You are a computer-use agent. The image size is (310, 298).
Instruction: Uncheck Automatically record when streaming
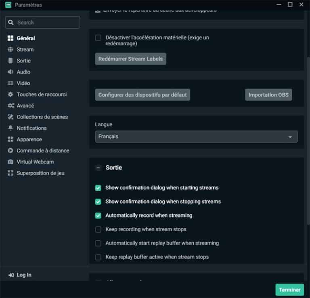tap(98, 216)
